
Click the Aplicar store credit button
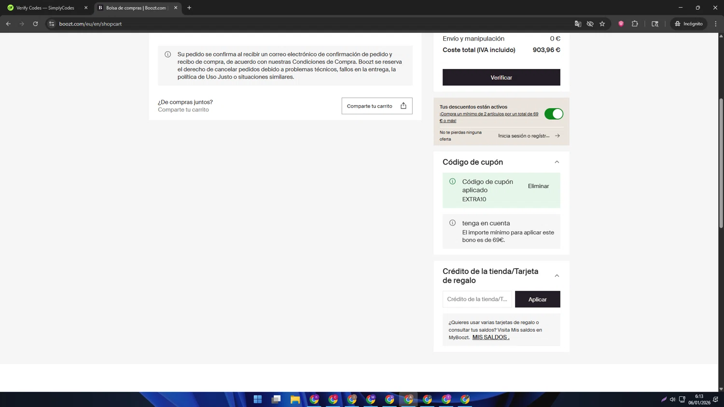(538, 299)
